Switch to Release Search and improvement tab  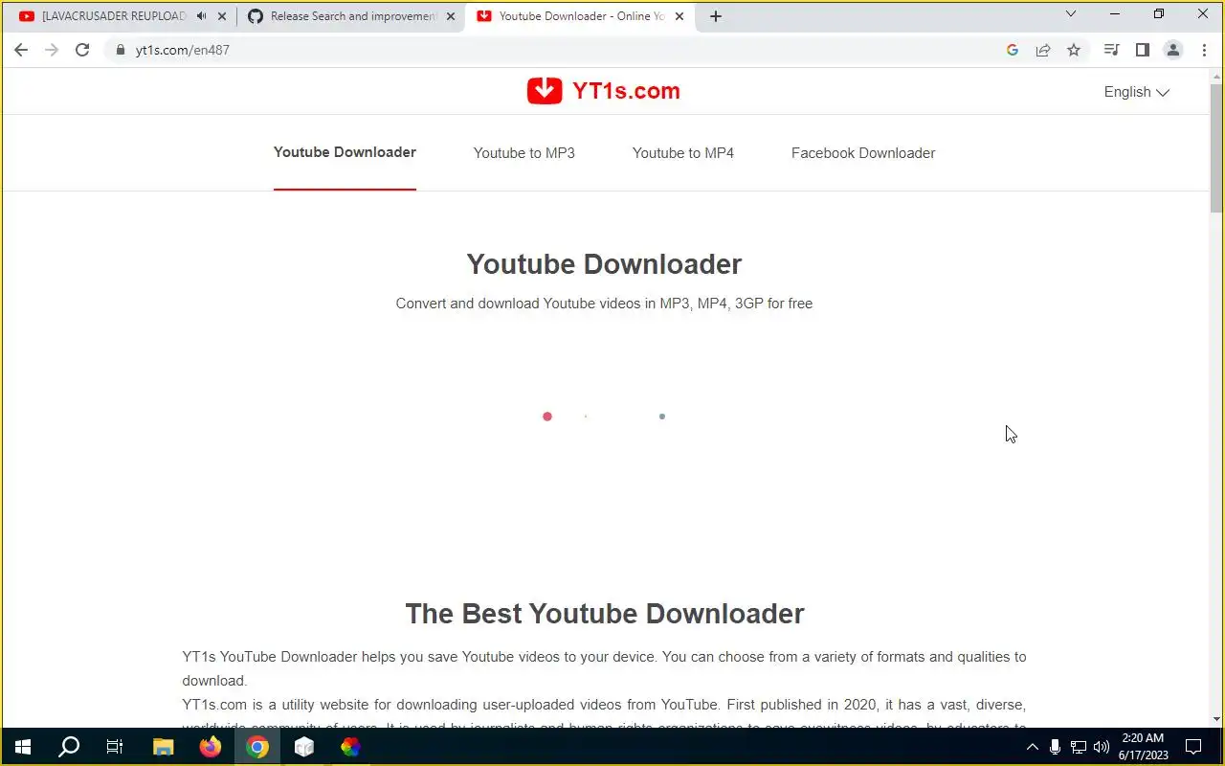point(352,16)
